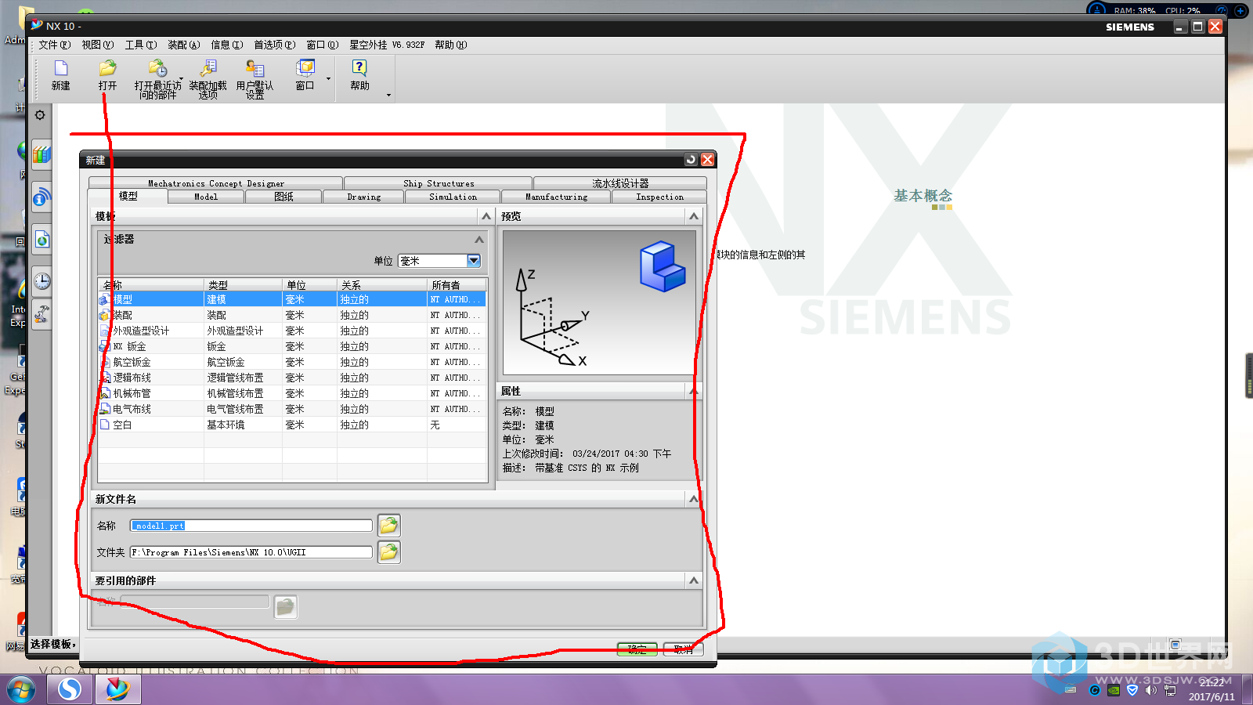
Task: Click the NX application icon in taskbar
Action: click(x=117, y=689)
